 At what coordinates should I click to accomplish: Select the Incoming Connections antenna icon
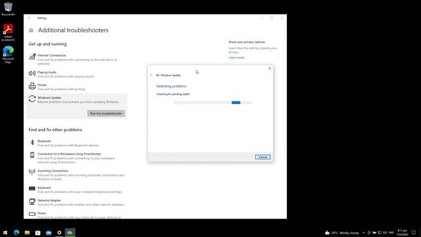click(32, 172)
